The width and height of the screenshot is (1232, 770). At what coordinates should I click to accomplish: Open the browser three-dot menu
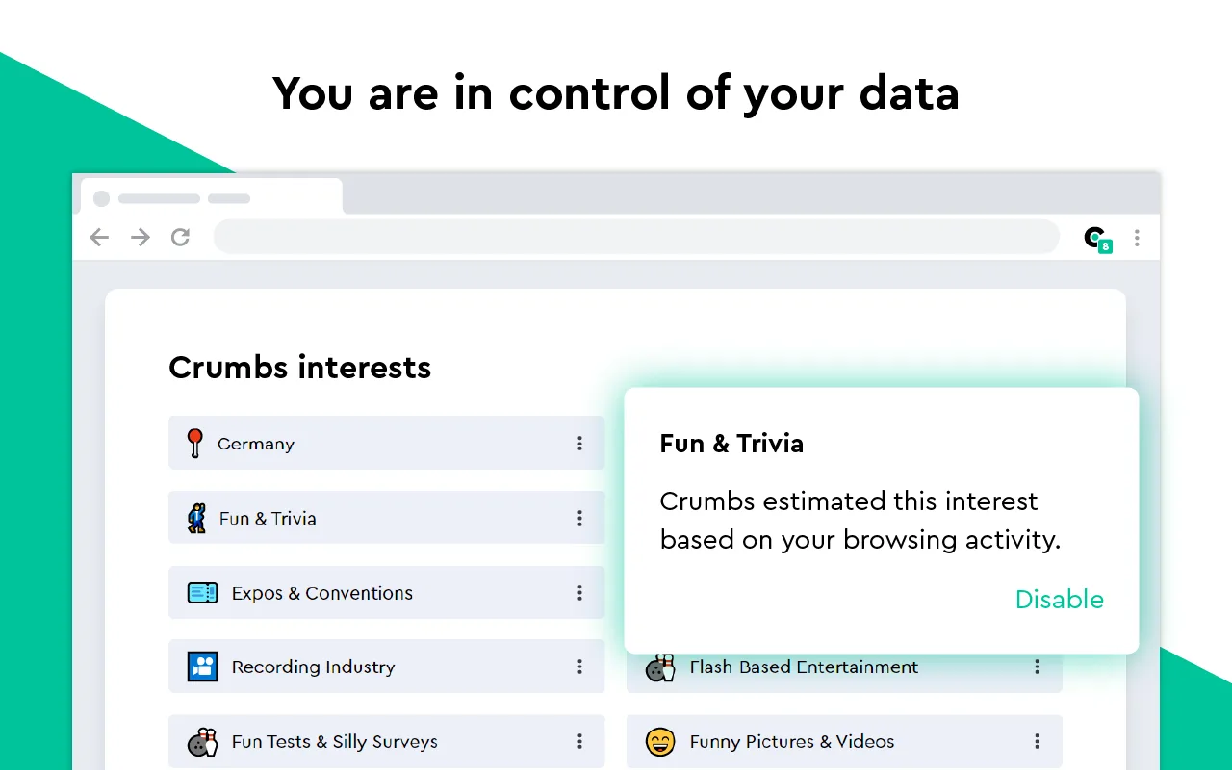(1137, 238)
